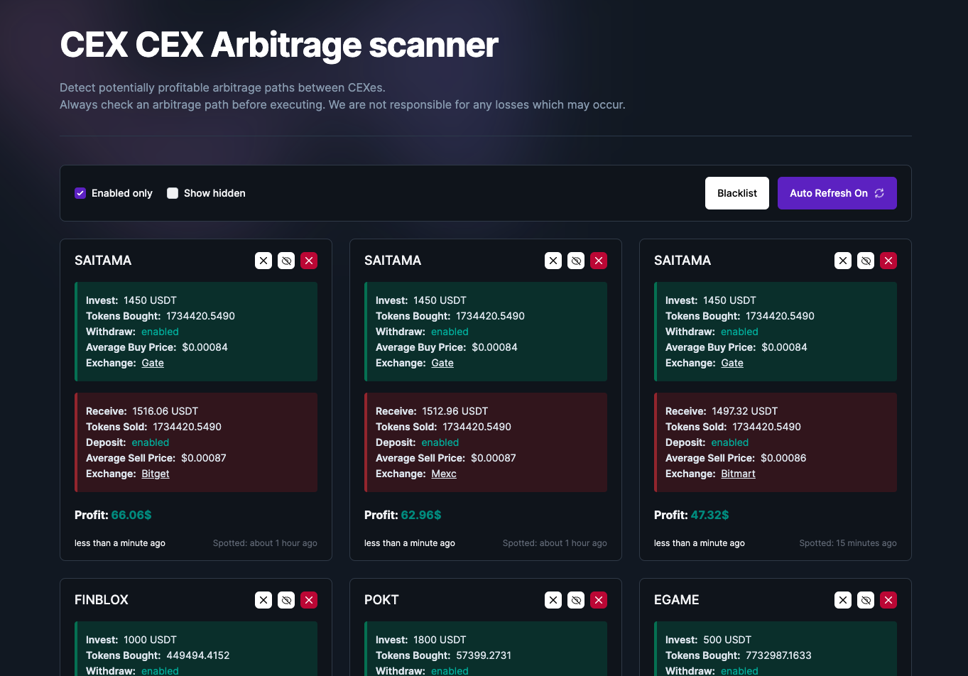968x676 pixels.
Task: Open Gate link in SAITAMA Mexc card
Action: (442, 363)
